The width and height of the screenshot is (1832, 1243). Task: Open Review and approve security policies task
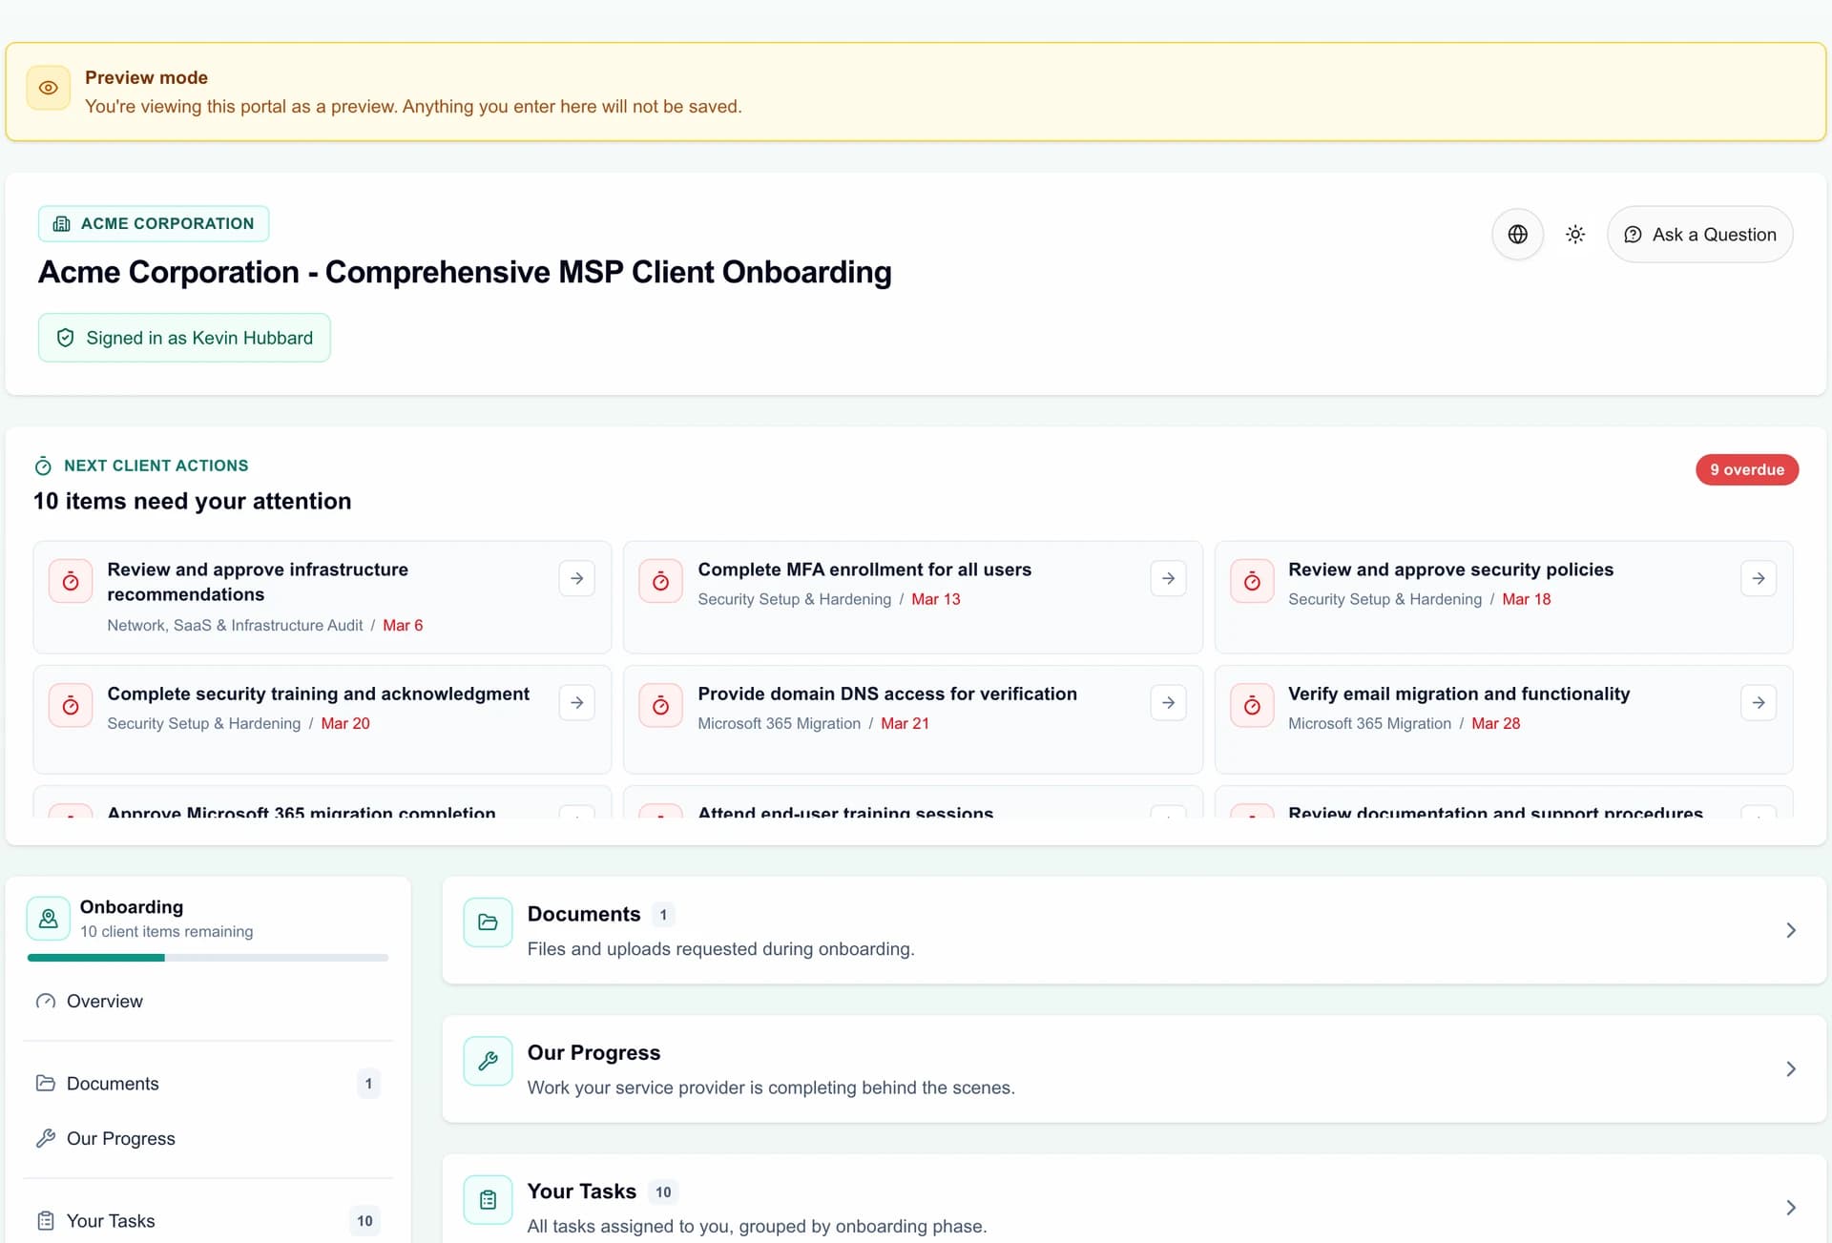tap(1504, 597)
